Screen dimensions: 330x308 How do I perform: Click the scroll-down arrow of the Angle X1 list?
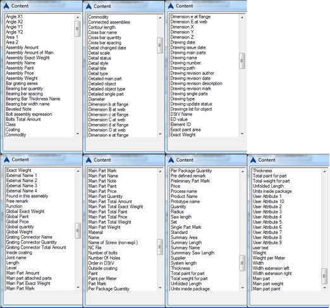pos(78,133)
